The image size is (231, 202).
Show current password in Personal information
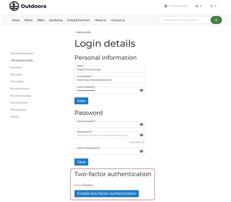[x=141, y=90]
